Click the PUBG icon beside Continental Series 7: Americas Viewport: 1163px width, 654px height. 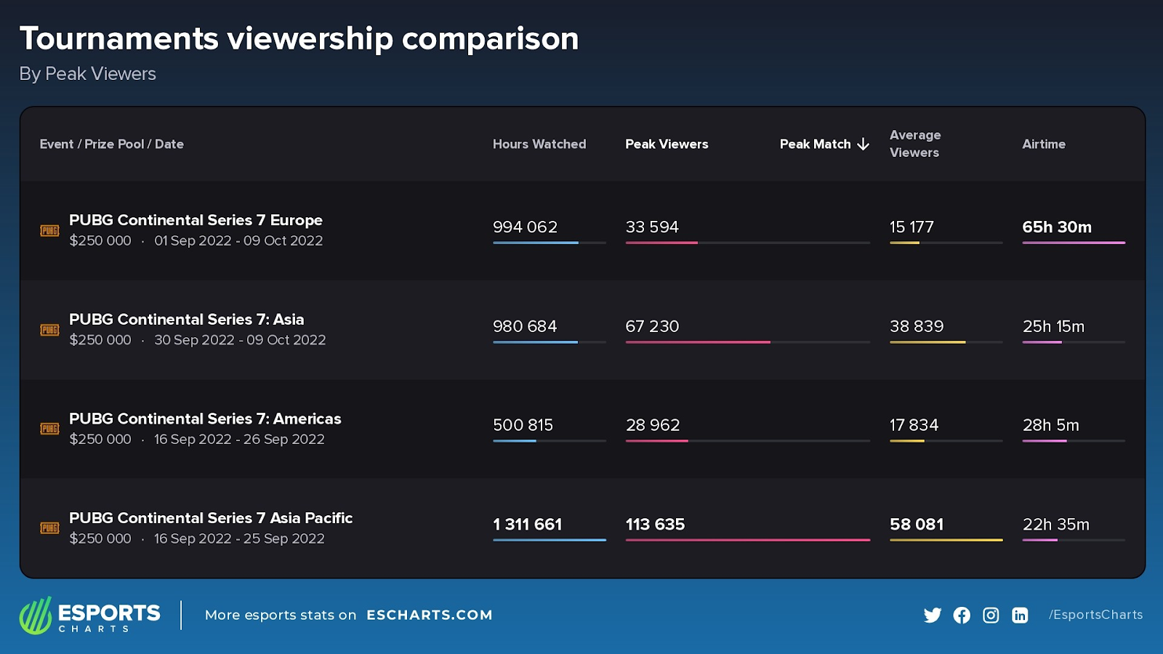pos(49,429)
